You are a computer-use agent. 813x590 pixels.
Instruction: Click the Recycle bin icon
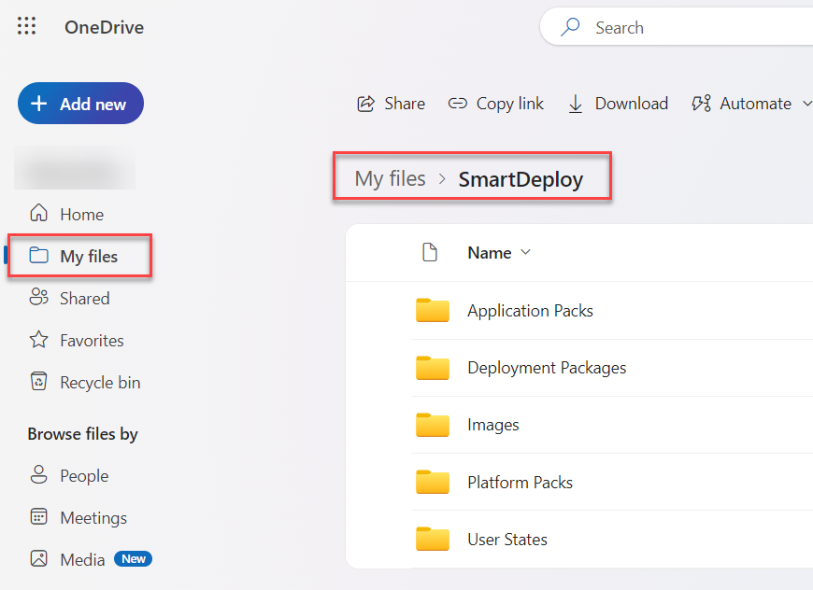[x=39, y=381]
